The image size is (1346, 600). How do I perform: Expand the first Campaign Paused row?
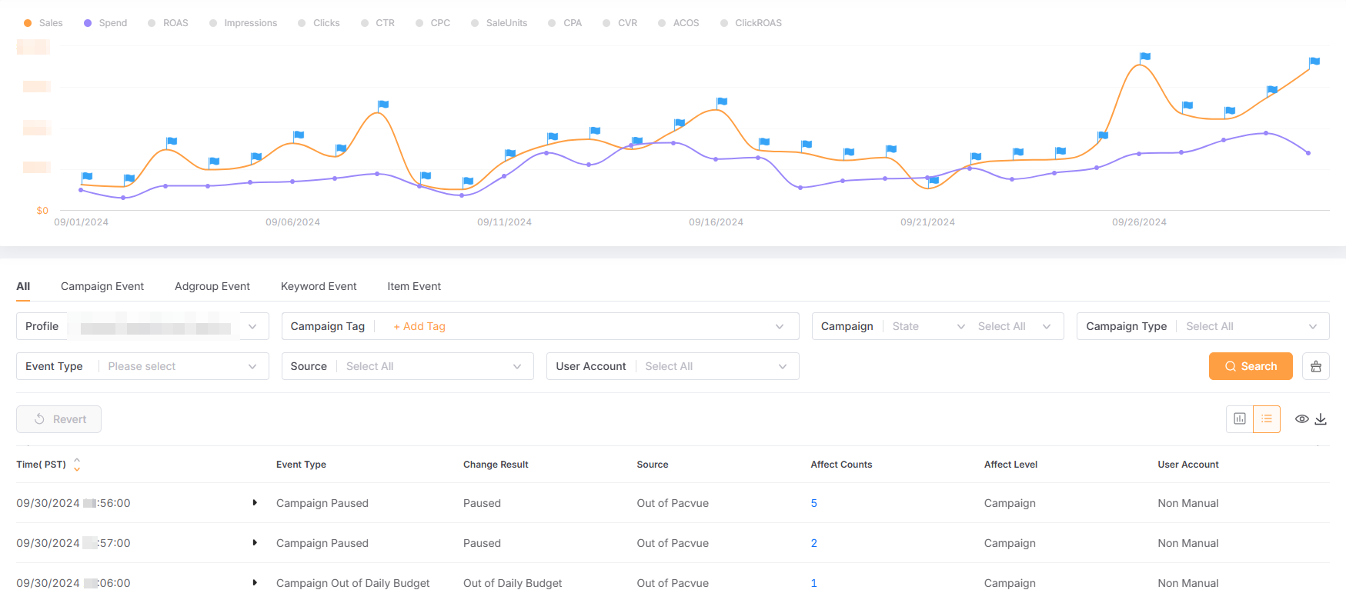[255, 503]
